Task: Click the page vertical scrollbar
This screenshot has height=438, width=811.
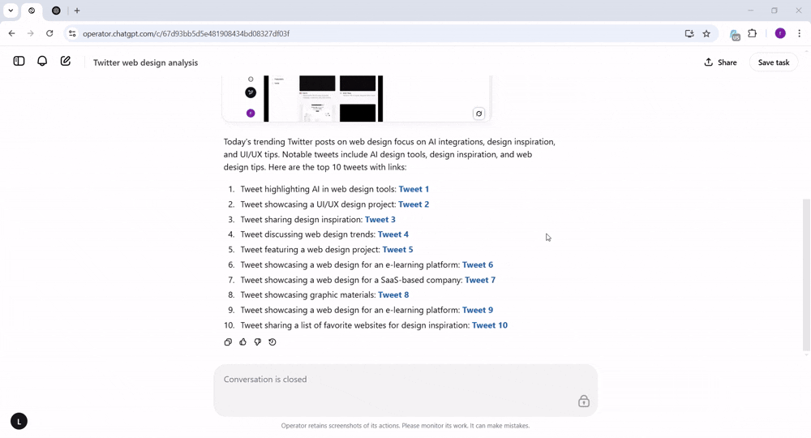Action: click(x=806, y=274)
